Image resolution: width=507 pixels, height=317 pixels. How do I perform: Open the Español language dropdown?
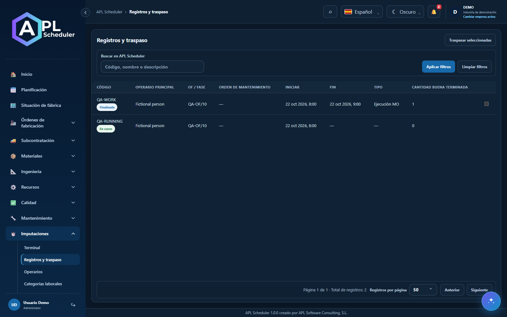(x=362, y=12)
